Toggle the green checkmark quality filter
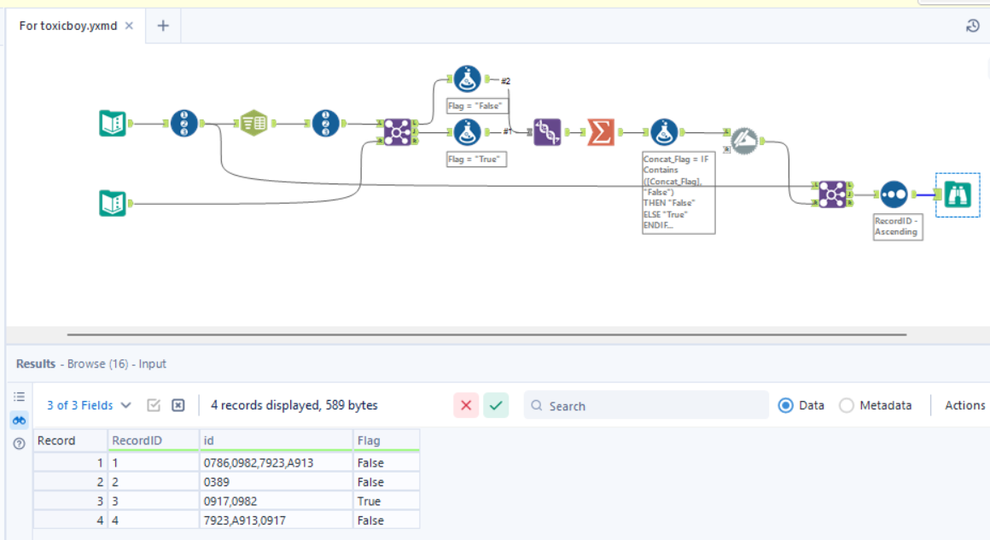990x540 pixels. click(496, 405)
